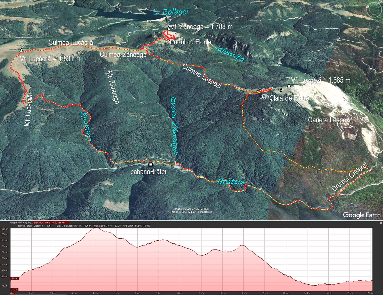Click the Vf. Lucăcilă peak triangle marker
The image size is (383, 295).
tap(21, 50)
